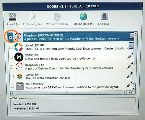
Task: Click the horizontal scrollbar left arrow
Action: pos(12,93)
